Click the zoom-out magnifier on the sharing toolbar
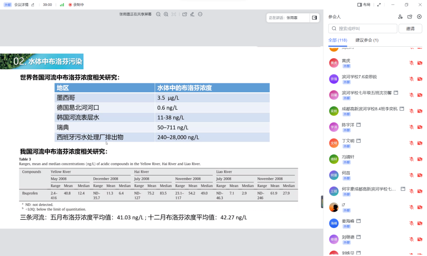Screen dimensions: 427x256 [x=158, y=14]
